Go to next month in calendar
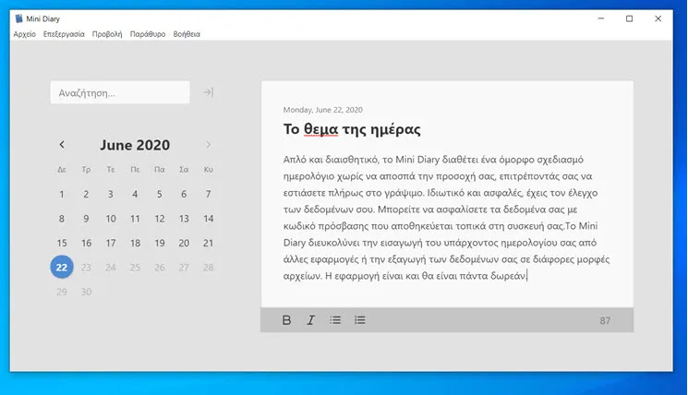 (x=209, y=144)
